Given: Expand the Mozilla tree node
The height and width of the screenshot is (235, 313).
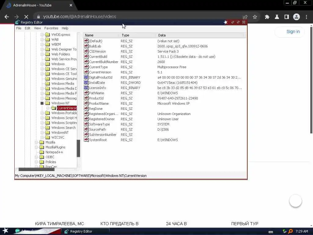Looking at the screenshot, I should point(36,142).
